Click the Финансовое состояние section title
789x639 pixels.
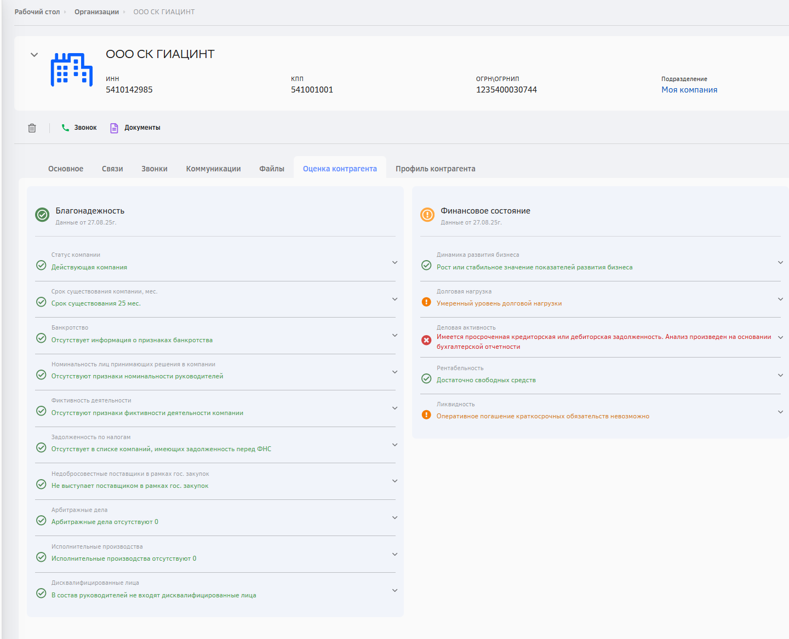click(x=485, y=211)
